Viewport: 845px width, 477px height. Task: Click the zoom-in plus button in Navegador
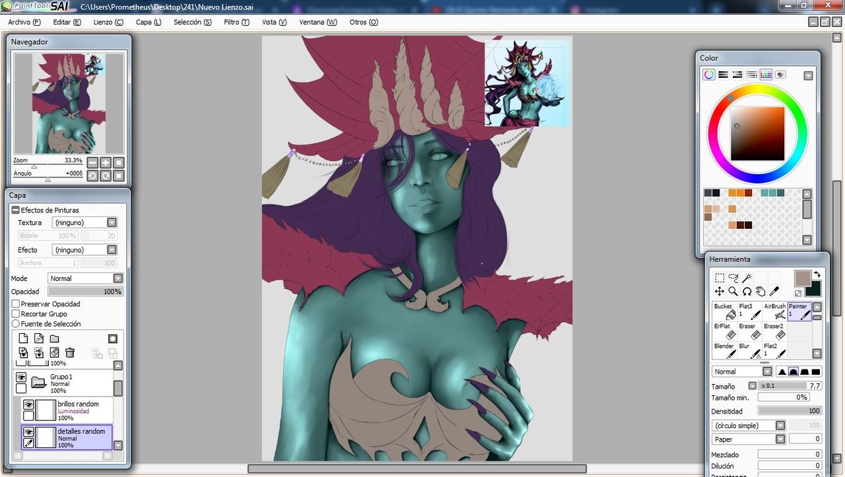[x=105, y=162]
